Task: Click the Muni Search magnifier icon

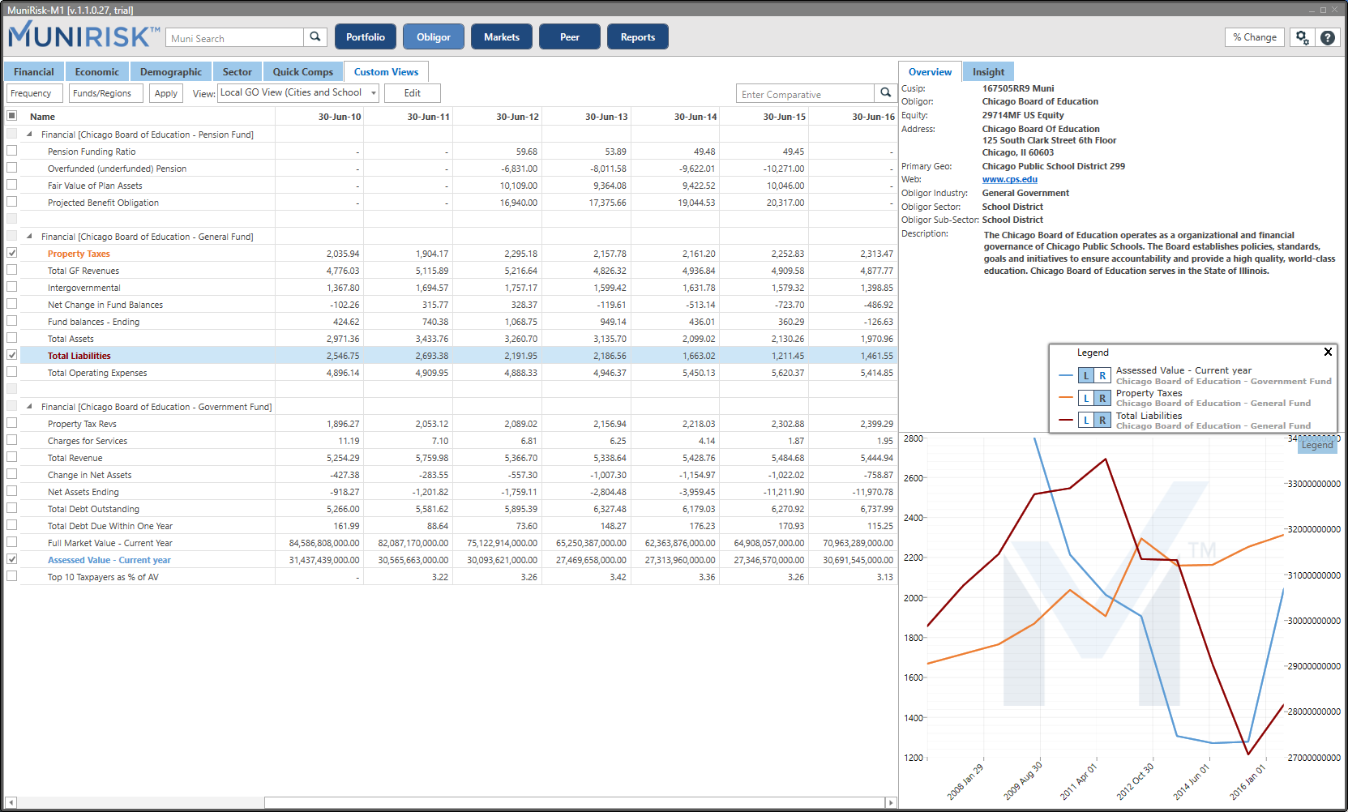Action: [x=315, y=37]
